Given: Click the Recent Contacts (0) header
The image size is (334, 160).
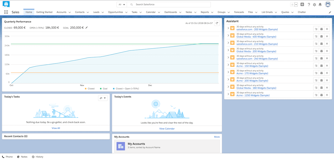Looking at the screenshot, I should (x=16, y=136).
